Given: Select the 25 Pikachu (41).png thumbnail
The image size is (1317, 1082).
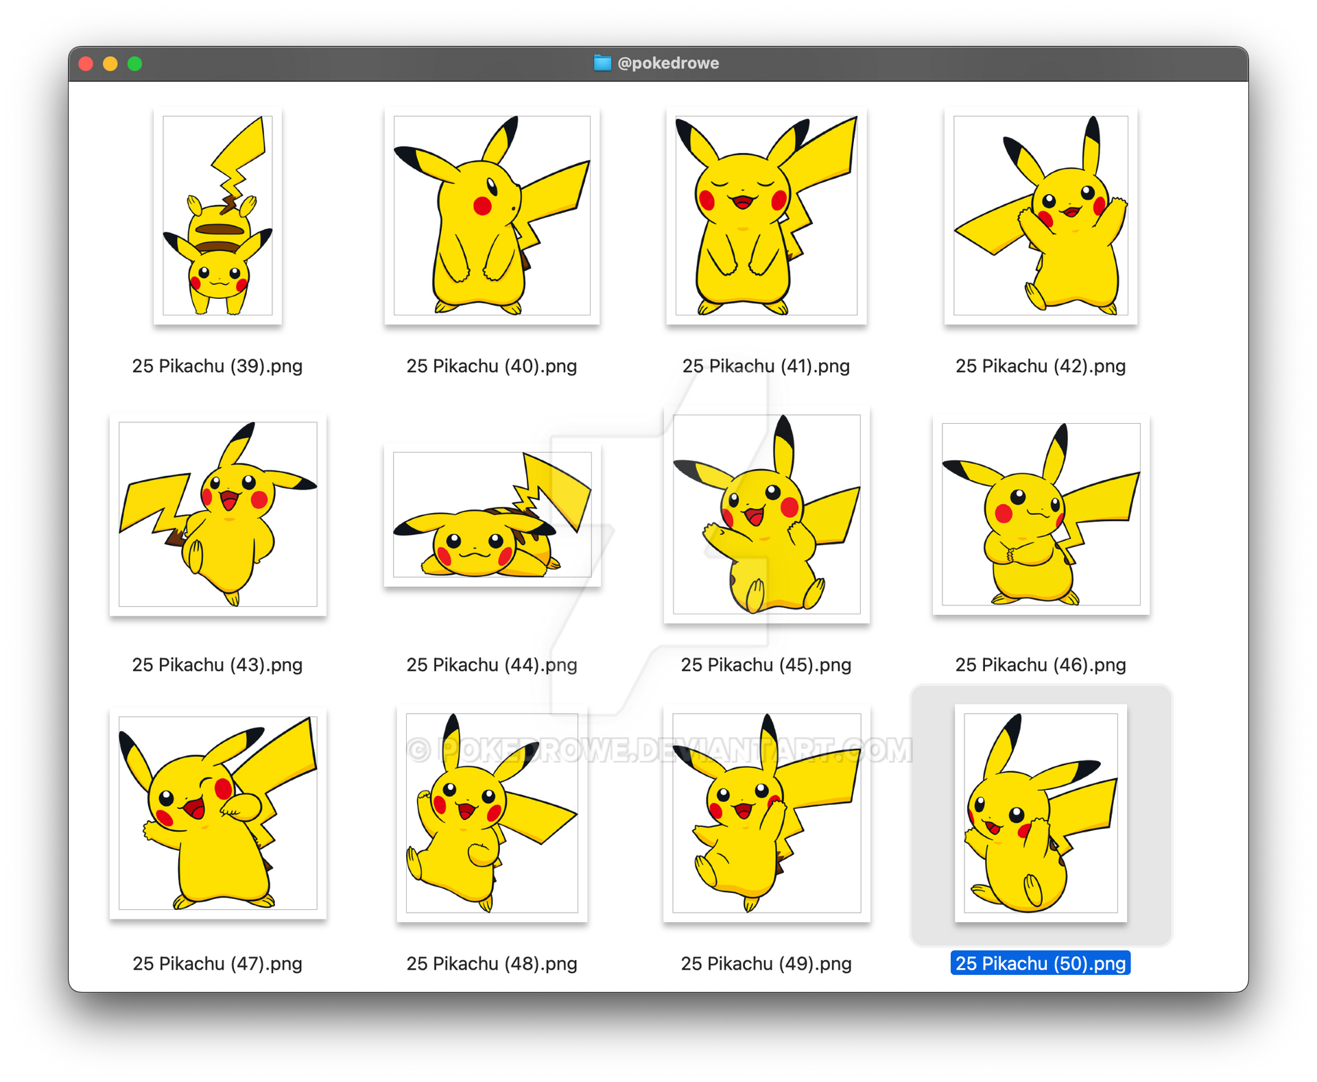Looking at the screenshot, I should [766, 215].
